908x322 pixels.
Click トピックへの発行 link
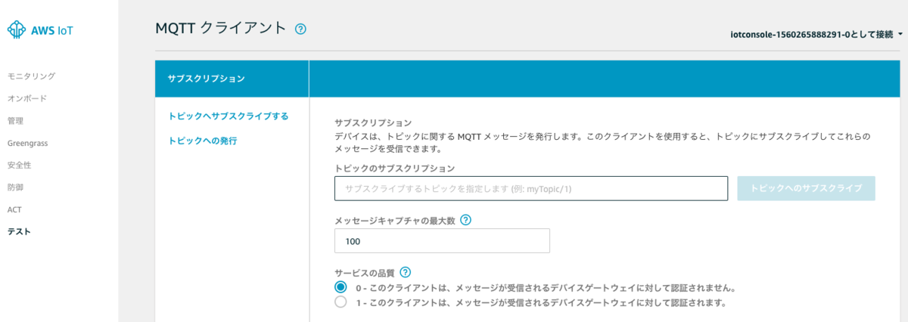(x=203, y=141)
